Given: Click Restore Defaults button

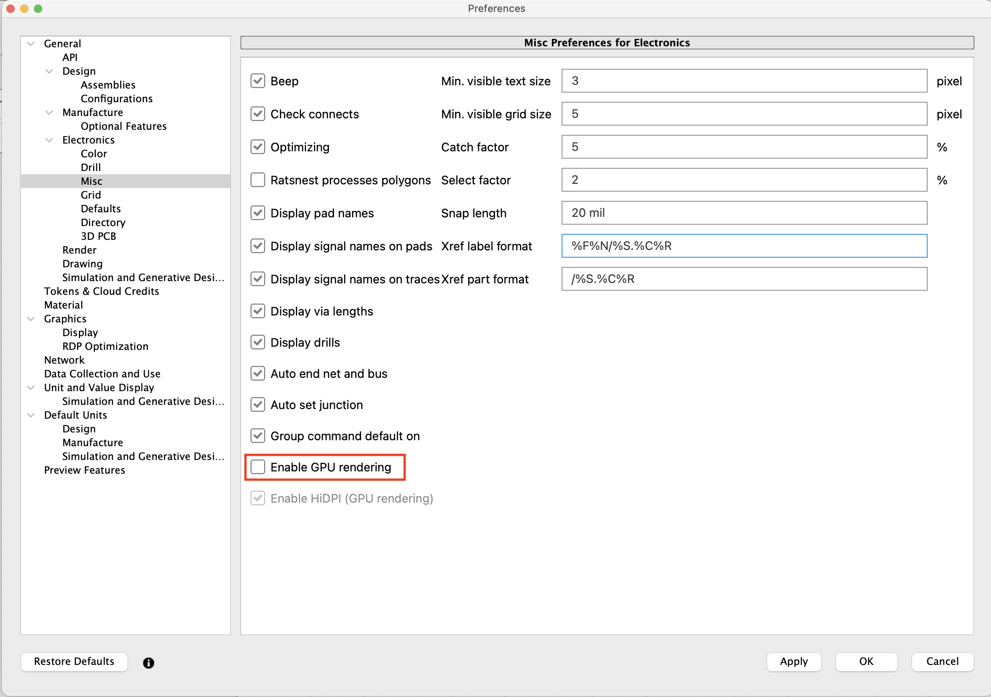Looking at the screenshot, I should click(x=74, y=662).
